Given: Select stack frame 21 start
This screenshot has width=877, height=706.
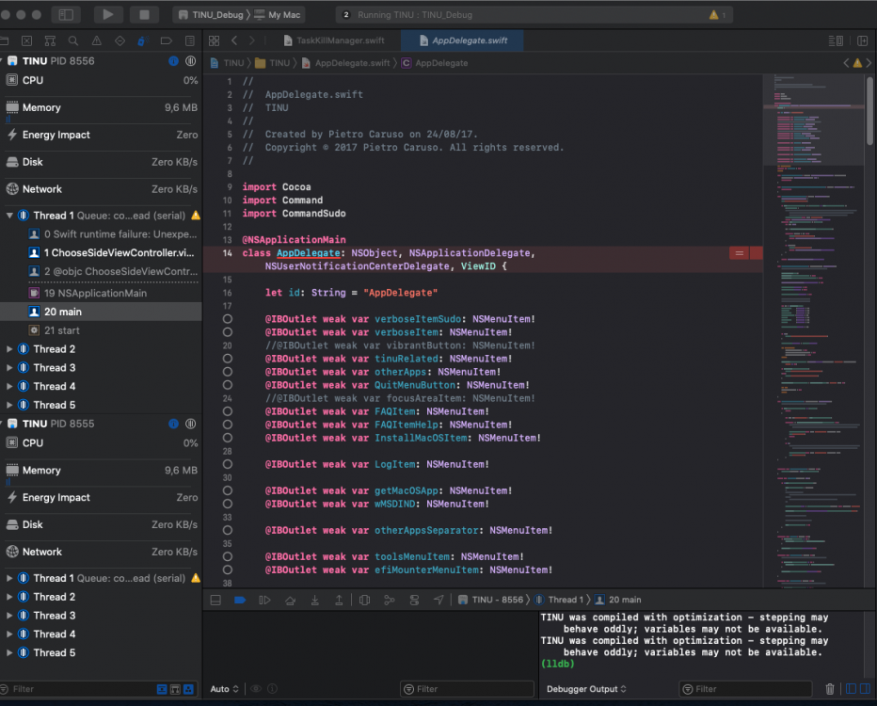Looking at the screenshot, I should click(x=102, y=330).
